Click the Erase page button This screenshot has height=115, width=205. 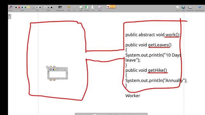(100, 8)
